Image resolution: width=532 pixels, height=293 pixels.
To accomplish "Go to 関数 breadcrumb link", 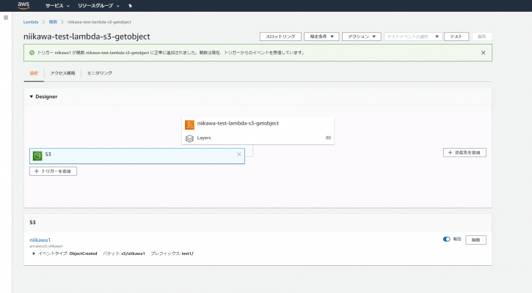I will 53,22.
